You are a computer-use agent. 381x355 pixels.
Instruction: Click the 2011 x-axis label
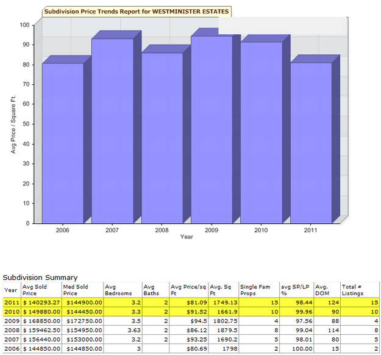(310, 230)
